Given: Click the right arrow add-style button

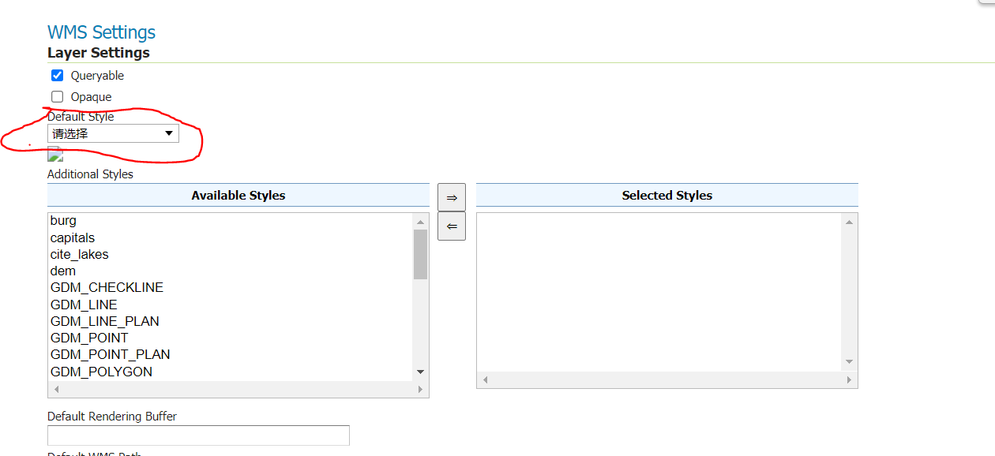Looking at the screenshot, I should click(x=452, y=197).
